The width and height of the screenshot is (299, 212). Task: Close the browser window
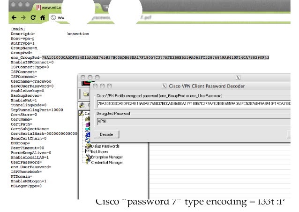[13, 4]
